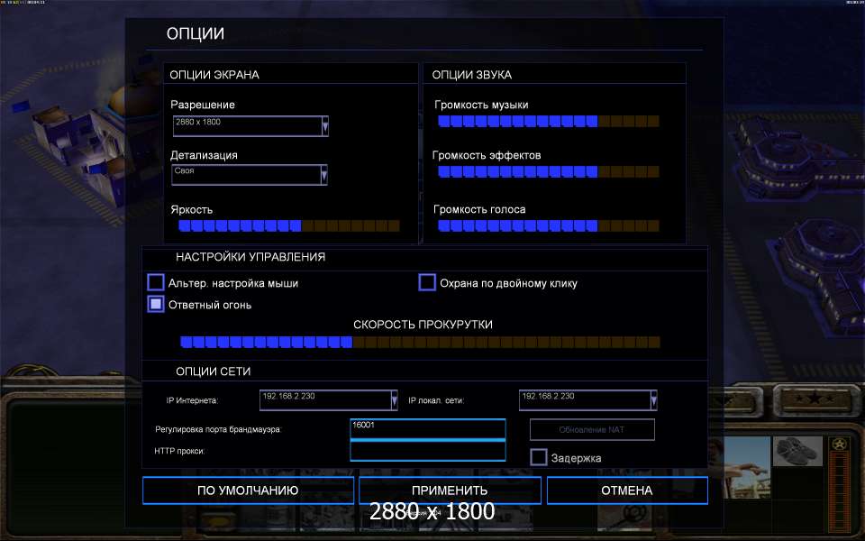Disable Ответный огонь checkbox

(x=156, y=304)
